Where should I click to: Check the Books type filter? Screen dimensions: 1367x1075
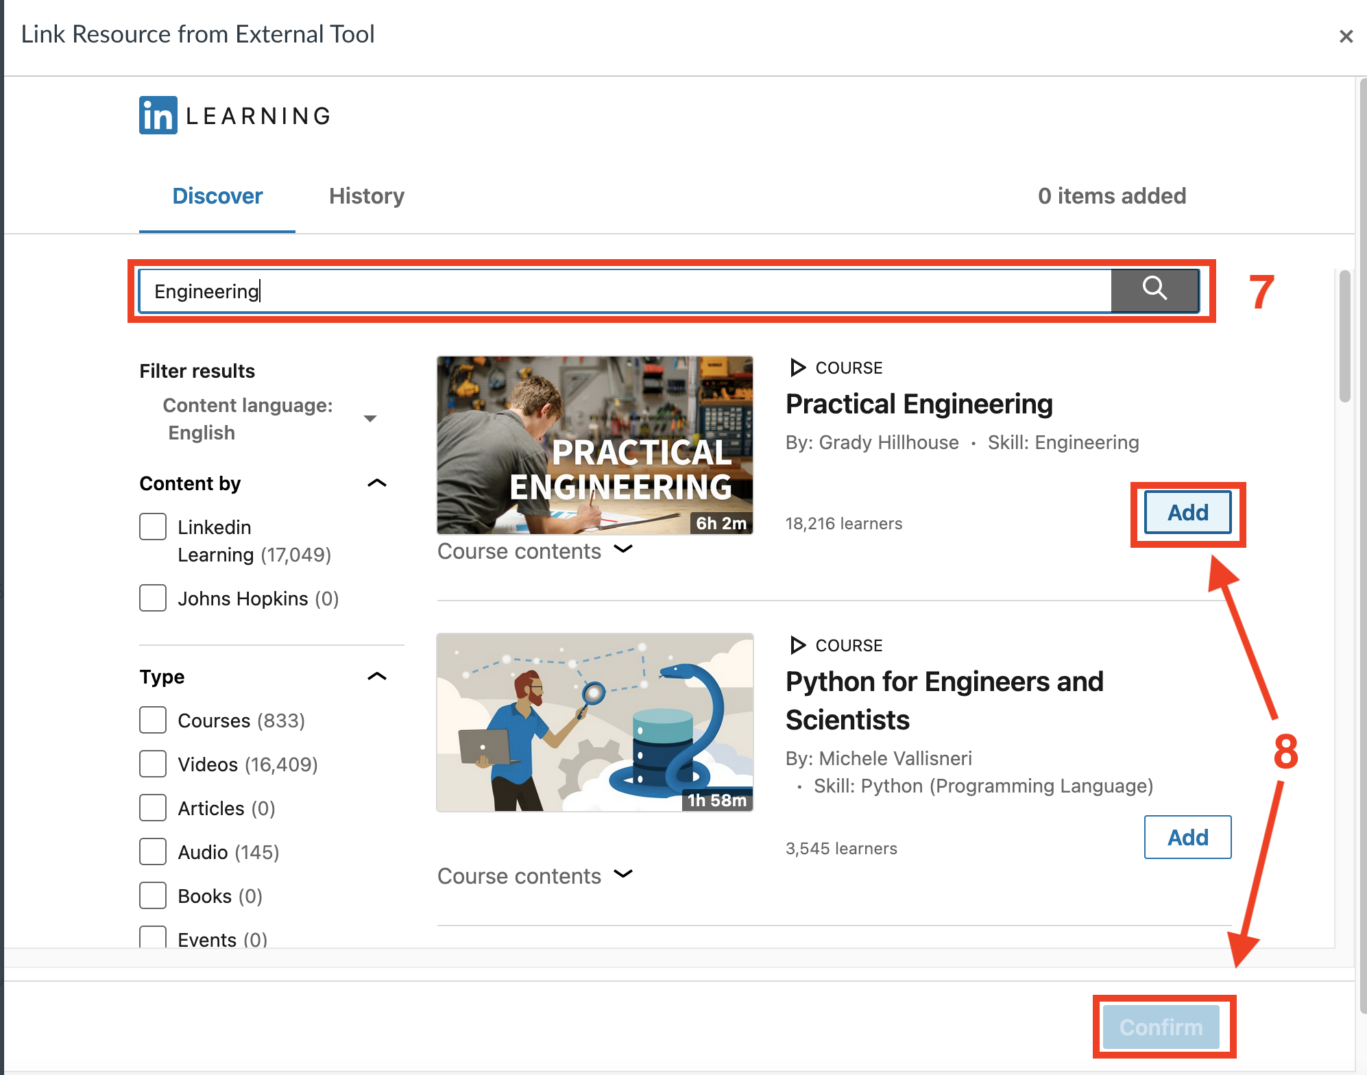point(153,895)
